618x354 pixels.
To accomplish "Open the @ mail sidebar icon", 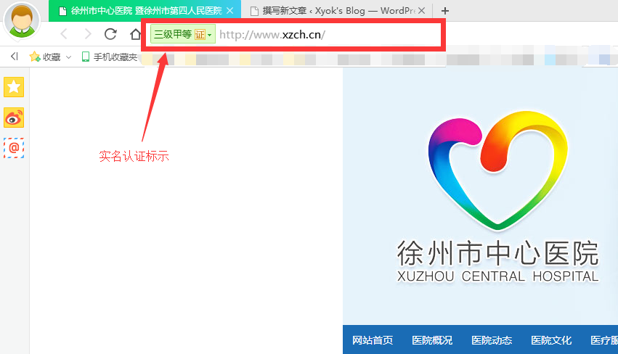I will tap(14, 148).
